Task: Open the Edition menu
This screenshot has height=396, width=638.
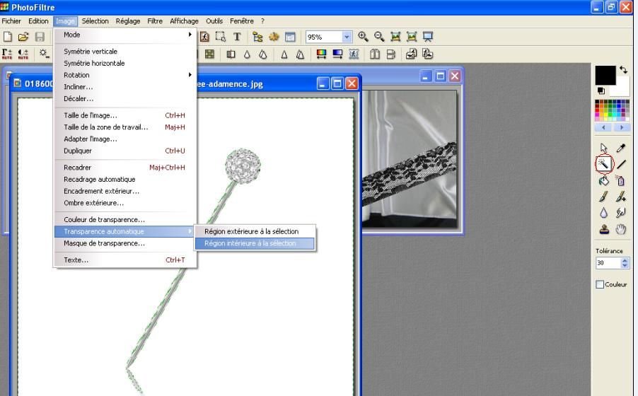Action: point(38,21)
